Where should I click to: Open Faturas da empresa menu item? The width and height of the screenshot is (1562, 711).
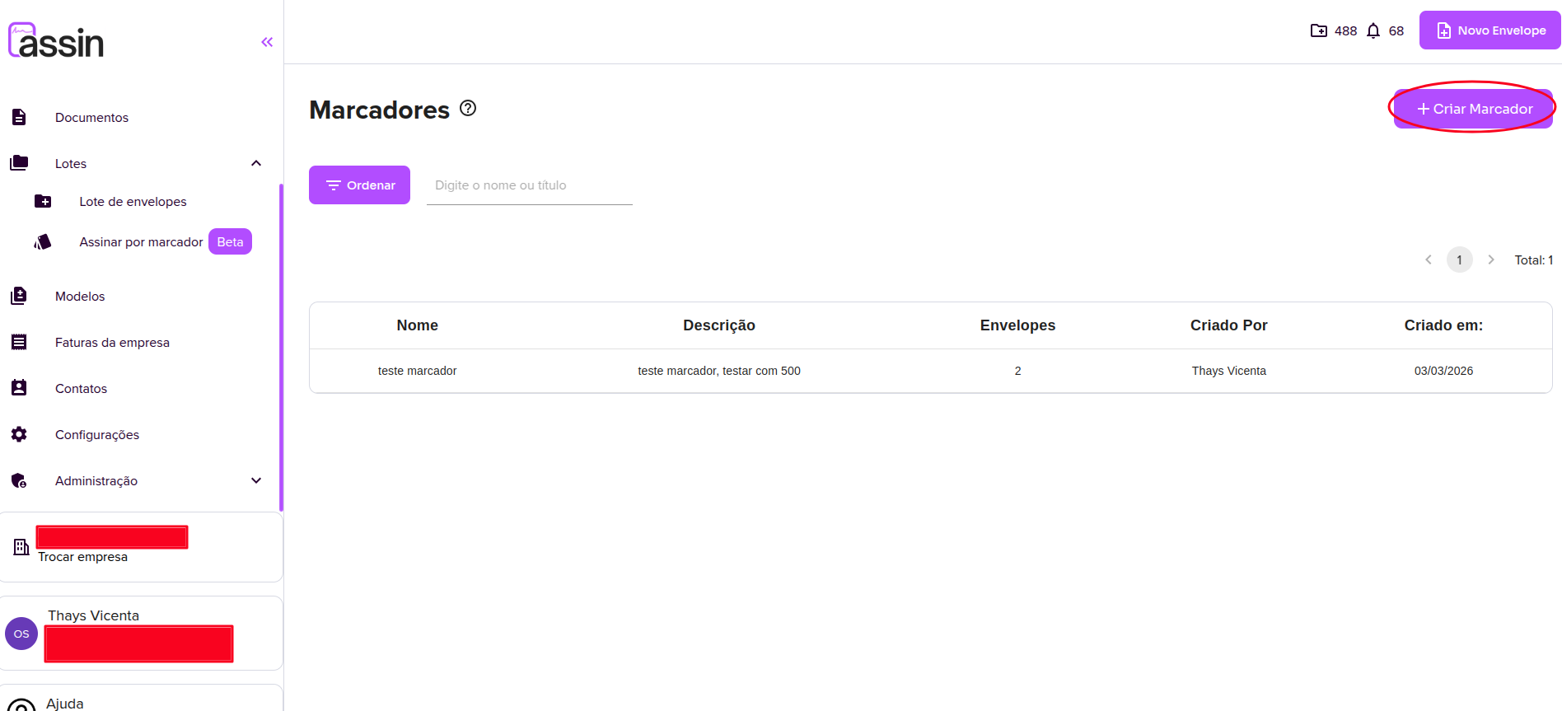pos(112,342)
